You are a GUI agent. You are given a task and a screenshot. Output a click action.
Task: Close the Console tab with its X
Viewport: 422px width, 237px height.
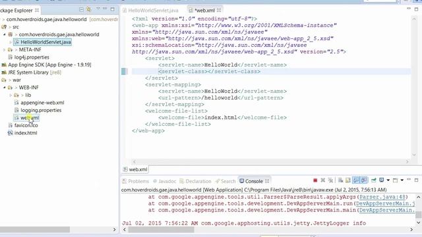267,181
